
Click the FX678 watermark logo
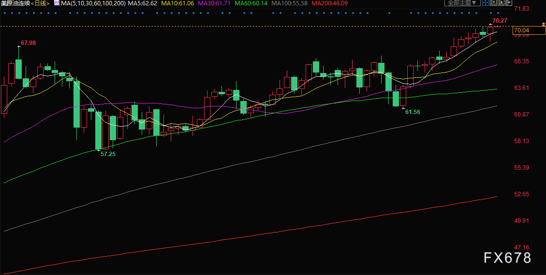point(507,258)
